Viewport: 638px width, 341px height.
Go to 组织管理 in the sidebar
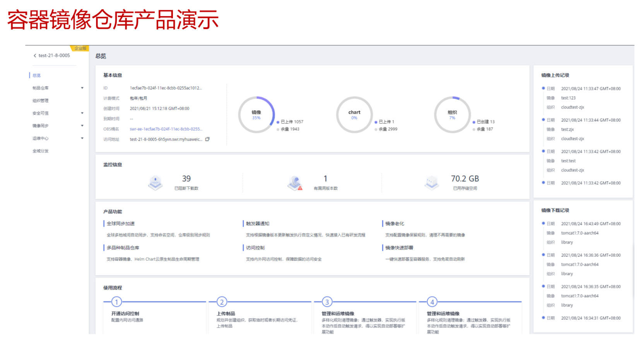41,101
